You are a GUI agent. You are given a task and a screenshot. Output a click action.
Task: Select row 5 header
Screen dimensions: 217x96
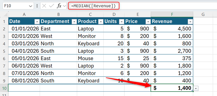[x=4, y=51]
